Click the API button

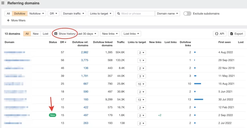[220, 34]
